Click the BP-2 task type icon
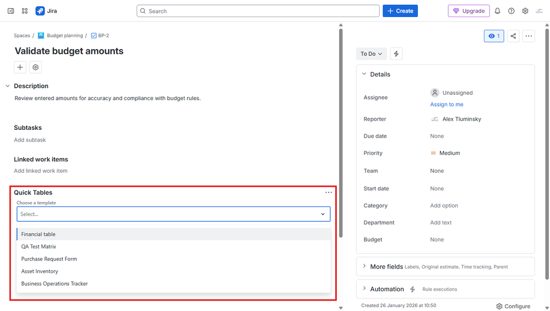Viewport: 550px width, 311px height. pyautogui.click(x=94, y=35)
